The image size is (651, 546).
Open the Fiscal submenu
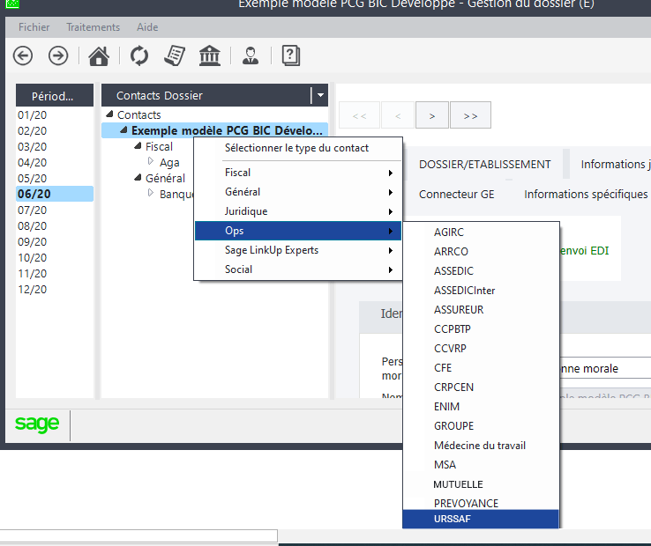[298, 173]
